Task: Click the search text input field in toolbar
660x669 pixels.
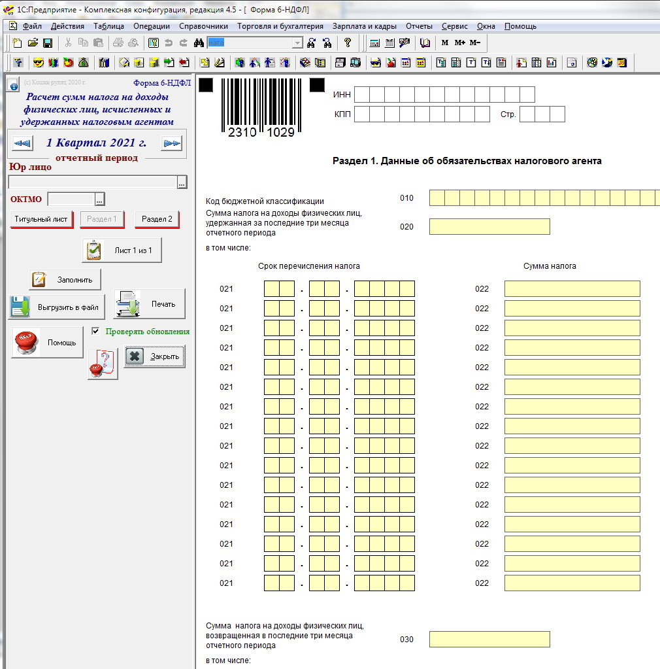Action: click(250, 43)
